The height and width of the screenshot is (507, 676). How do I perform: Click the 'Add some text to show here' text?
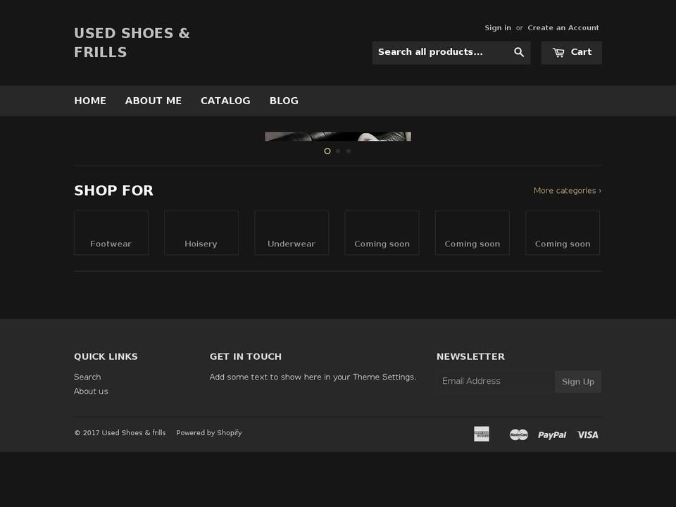[x=313, y=377]
